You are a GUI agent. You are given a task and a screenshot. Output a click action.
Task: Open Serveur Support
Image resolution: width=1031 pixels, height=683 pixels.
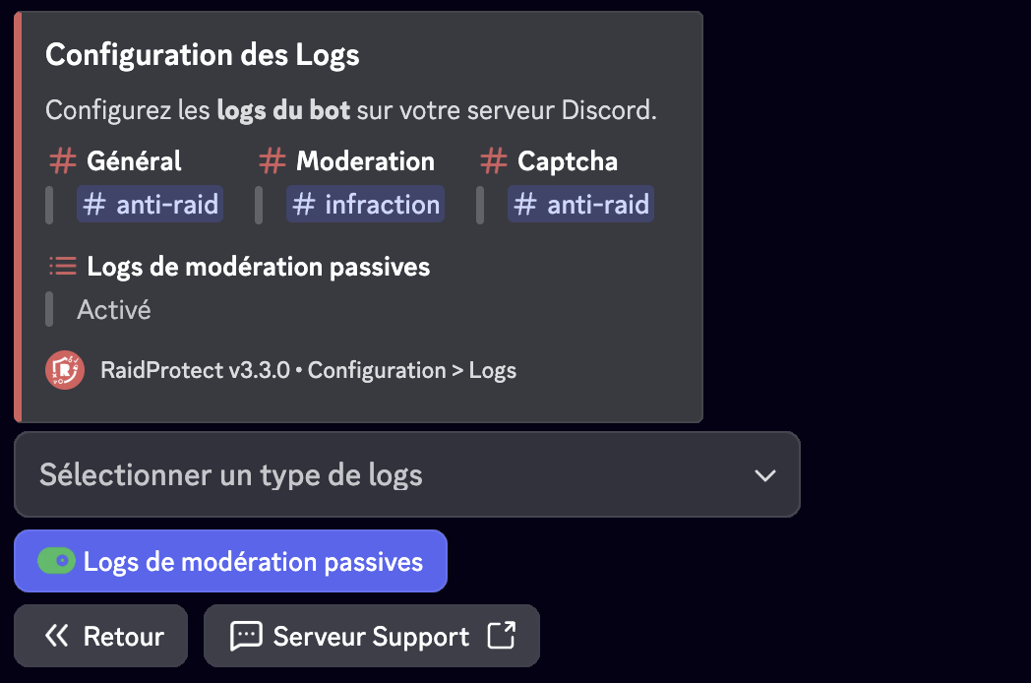371,636
